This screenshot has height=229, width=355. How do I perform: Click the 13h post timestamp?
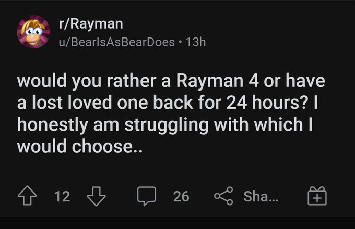coord(196,42)
